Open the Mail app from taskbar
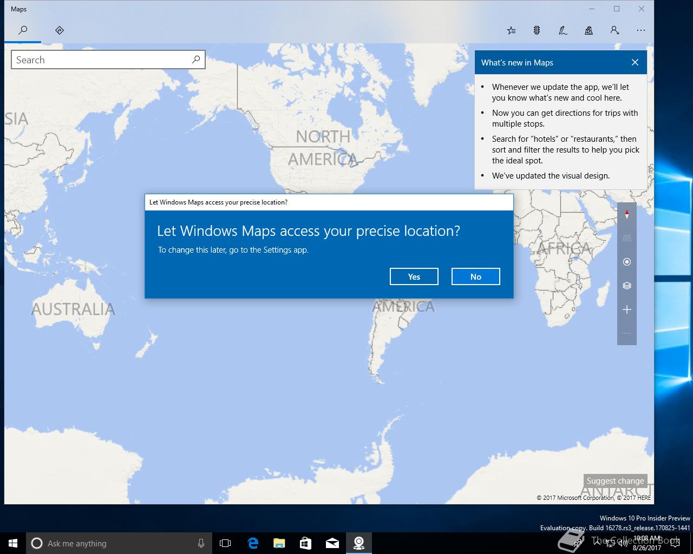This screenshot has width=693, height=554. (332, 543)
